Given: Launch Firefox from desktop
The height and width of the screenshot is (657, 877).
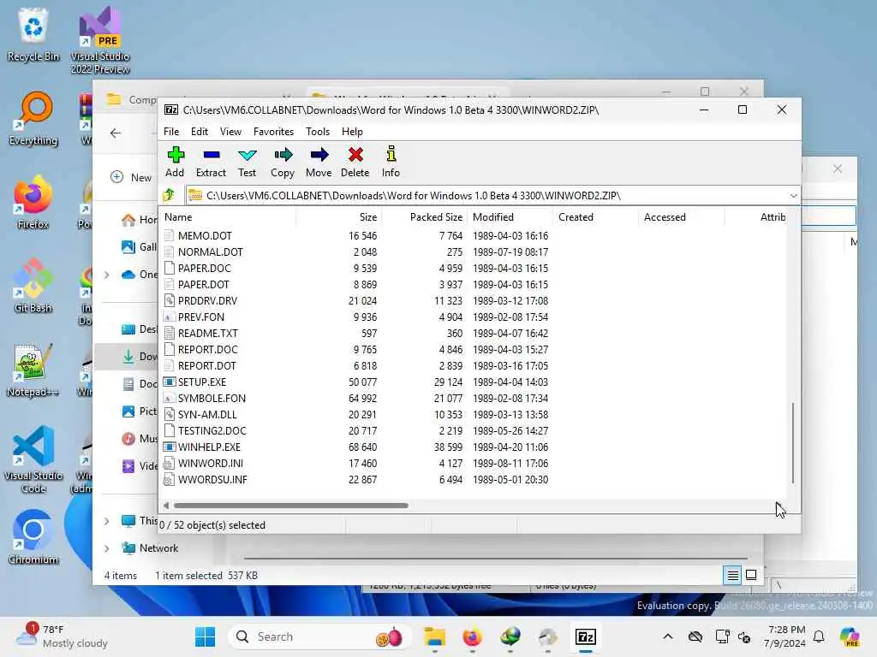Looking at the screenshot, I should (x=33, y=202).
